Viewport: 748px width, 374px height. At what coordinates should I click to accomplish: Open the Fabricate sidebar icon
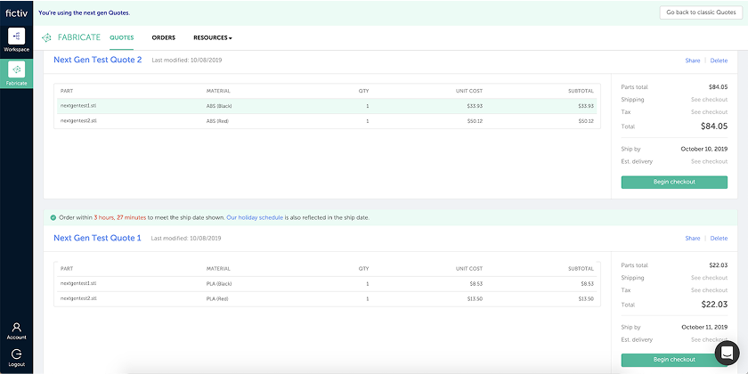16,70
